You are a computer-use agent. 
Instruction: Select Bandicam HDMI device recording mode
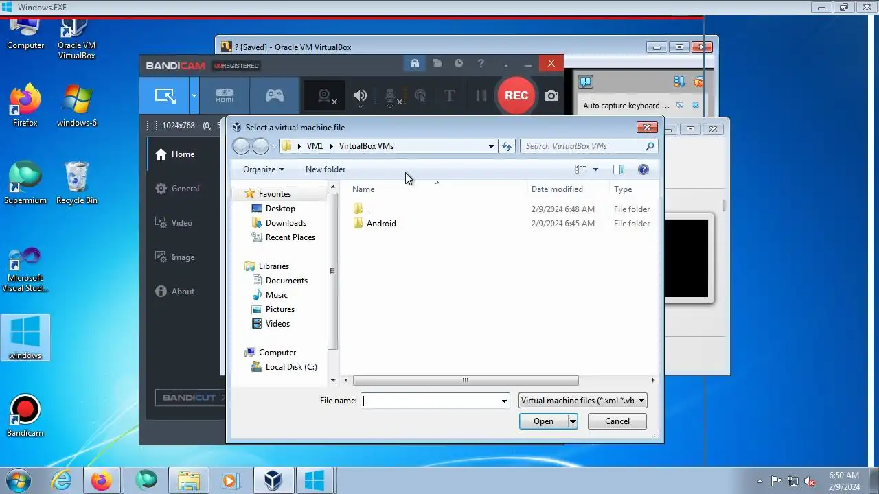pyautogui.click(x=225, y=95)
